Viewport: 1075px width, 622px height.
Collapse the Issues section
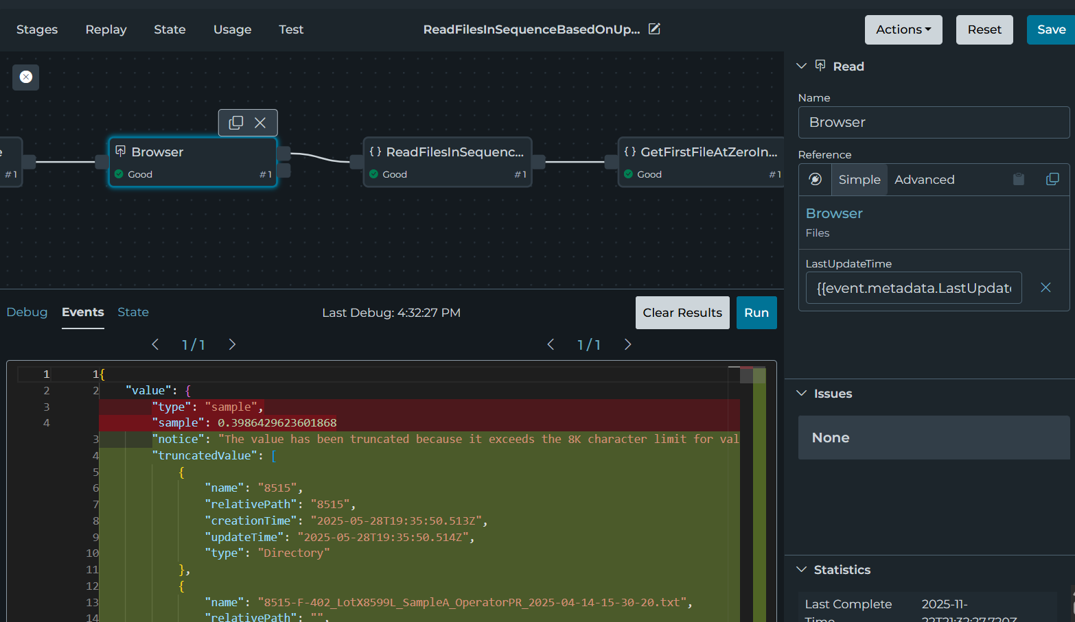coord(801,393)
